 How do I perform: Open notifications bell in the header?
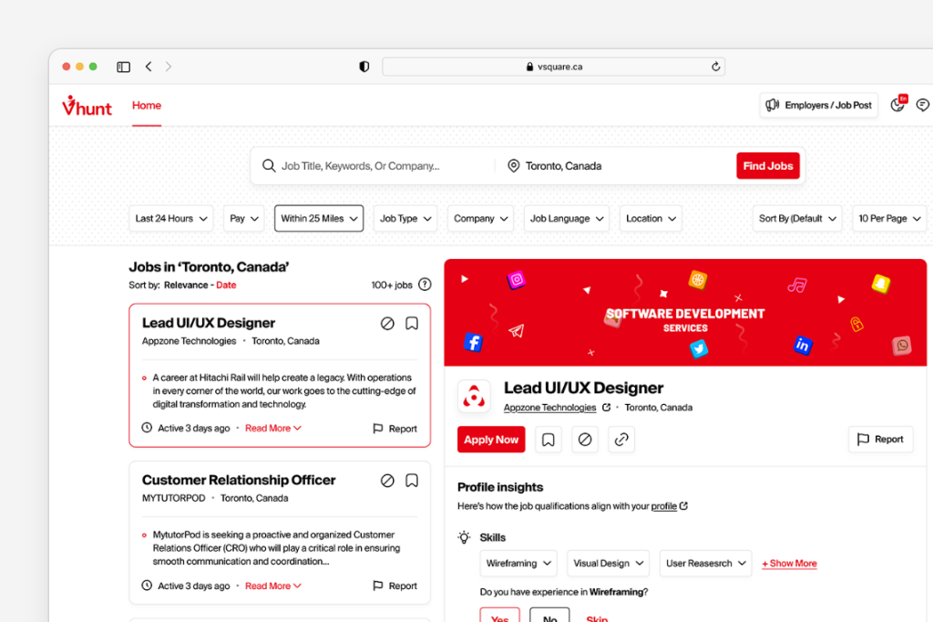click(897, 105)
